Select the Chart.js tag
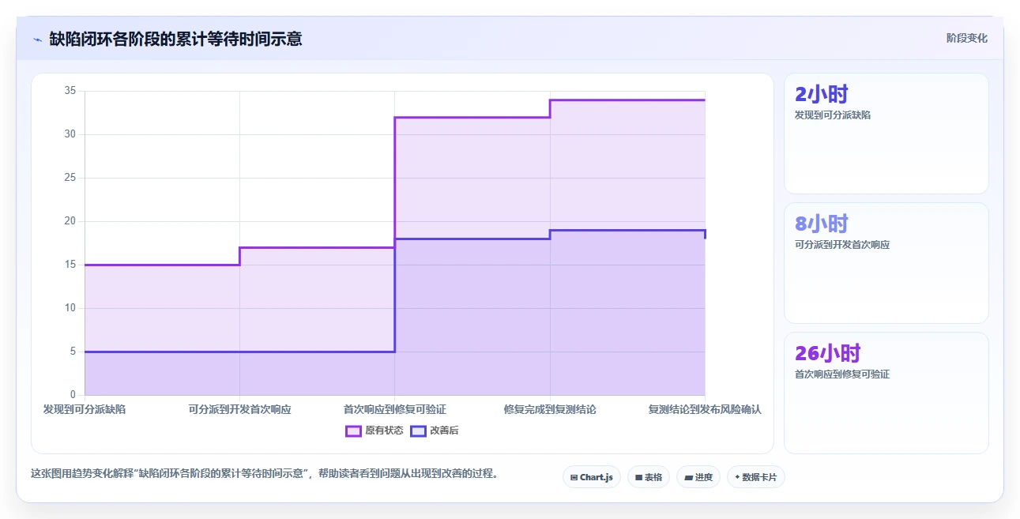 pos(592,477)
